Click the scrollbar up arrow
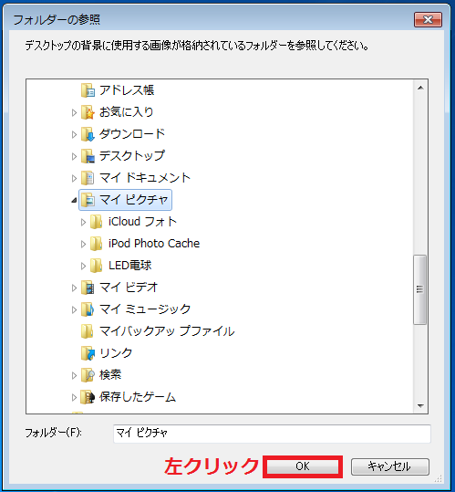The width and height of the screenshot is (455, 492). 420,88
